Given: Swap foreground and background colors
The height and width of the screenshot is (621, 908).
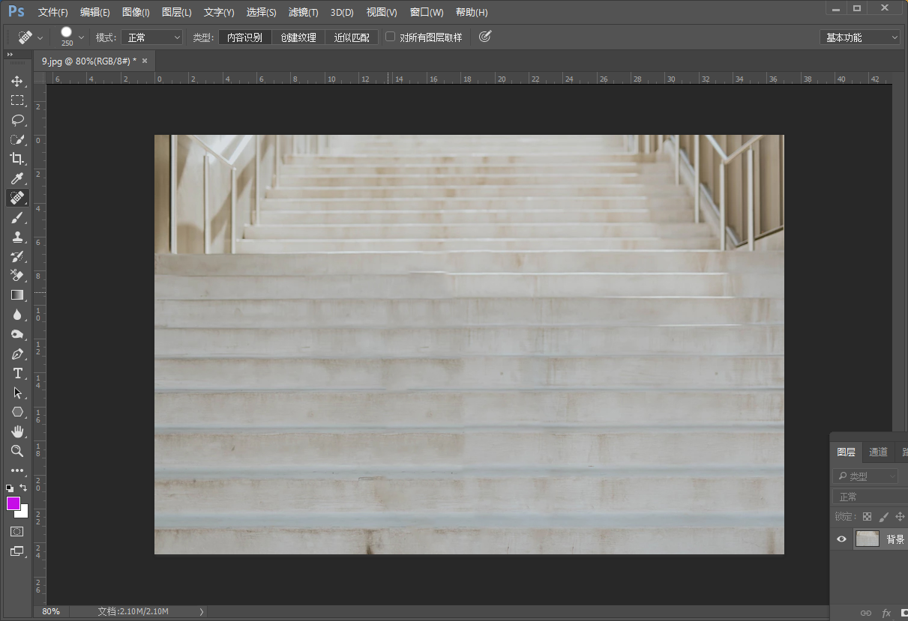Looking at the screenshot, I should tap(24, 488).
